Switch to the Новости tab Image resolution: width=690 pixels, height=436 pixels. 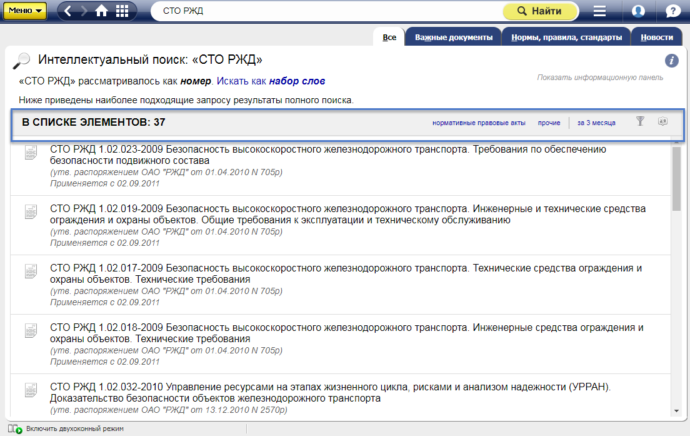pos(656,38)
